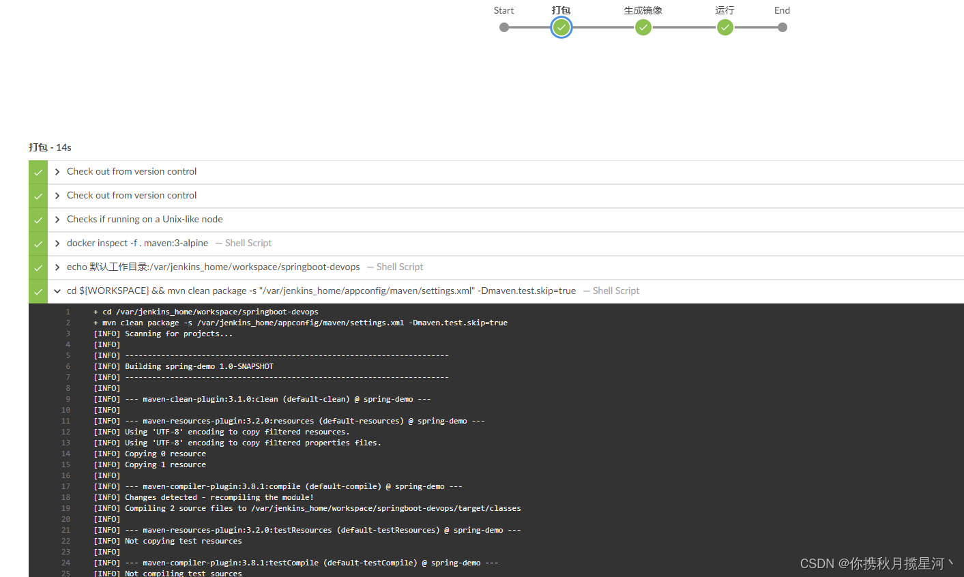The width and height of the screenshot is (964, 577).
Task: Click the 生成镜像 stage label
Action: pyautogui.click(x=643, y=10)
